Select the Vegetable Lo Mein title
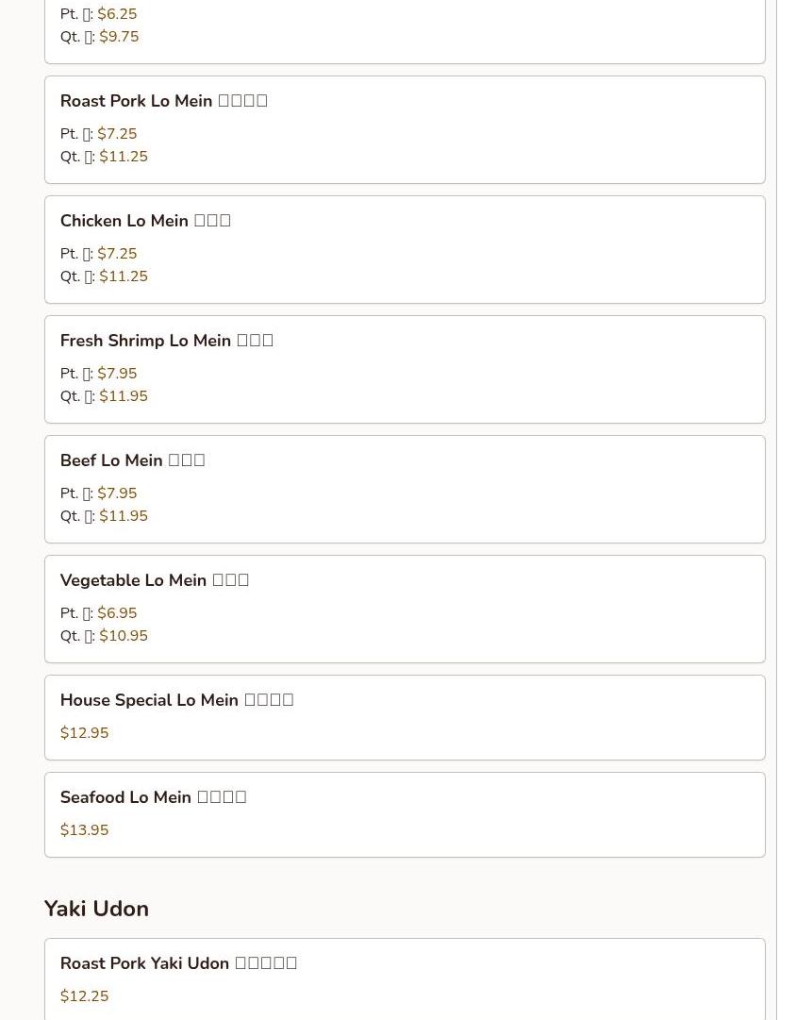 click(x=154, y=580)
